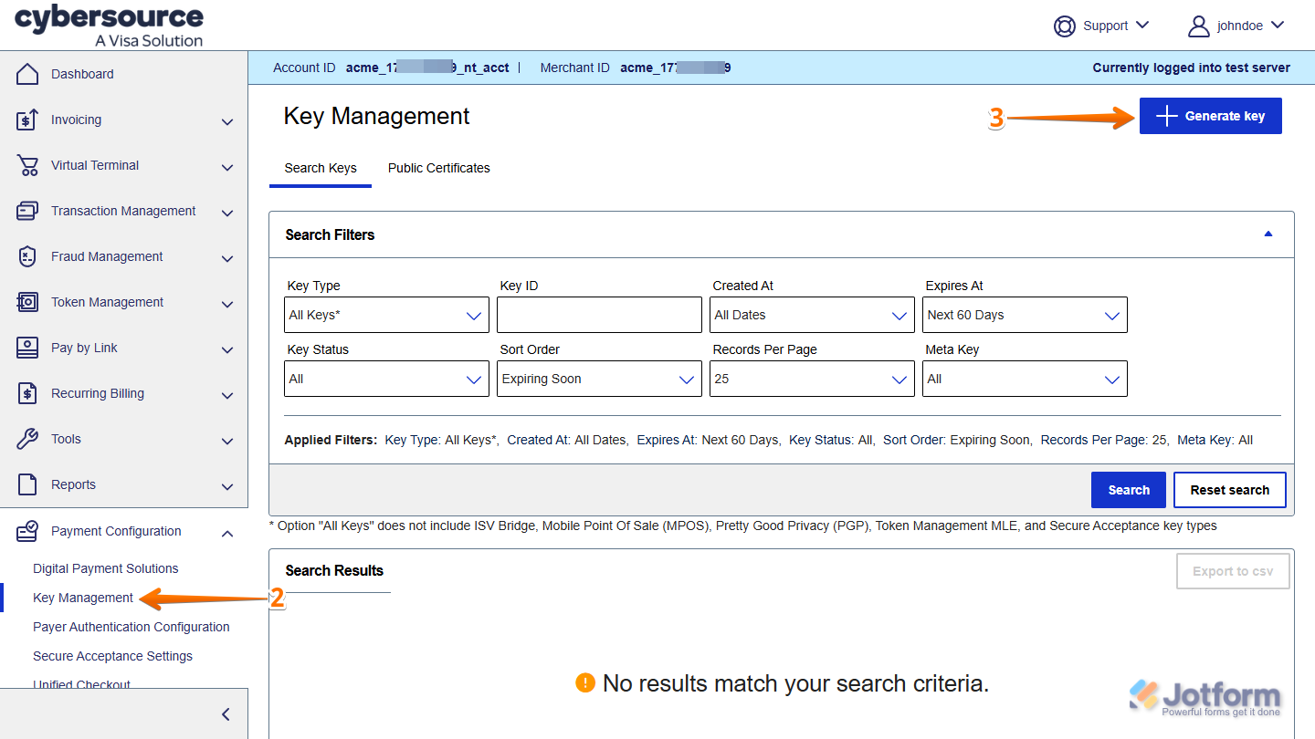Screen dimensions: 1315x739
Task: Open the Created At dropdown
Action: [x=812, y=315]
